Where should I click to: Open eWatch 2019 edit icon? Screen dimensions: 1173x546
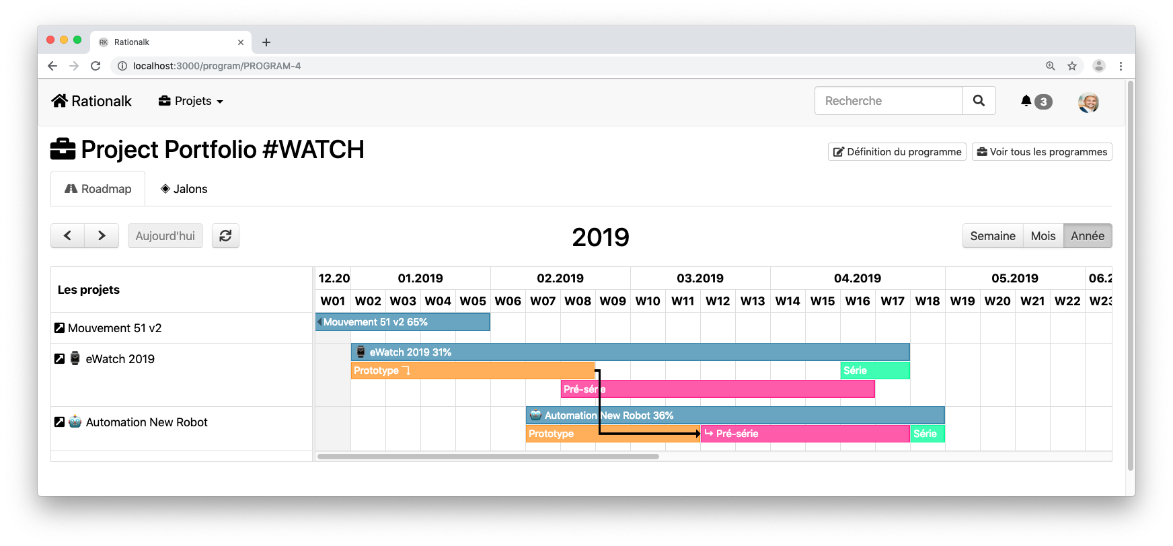tap(59, 359)
